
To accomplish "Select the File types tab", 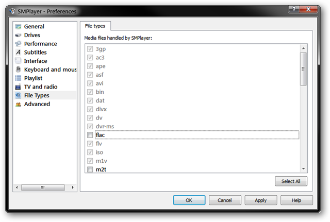I will pyautogui.click(x=95, y=26).
